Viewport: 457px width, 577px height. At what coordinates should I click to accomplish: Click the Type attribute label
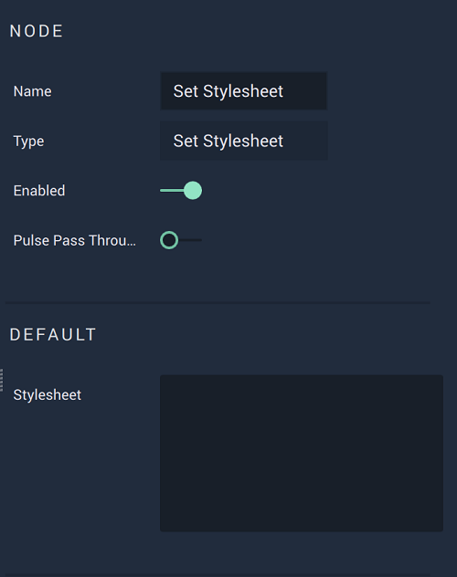tap(28, 142)
